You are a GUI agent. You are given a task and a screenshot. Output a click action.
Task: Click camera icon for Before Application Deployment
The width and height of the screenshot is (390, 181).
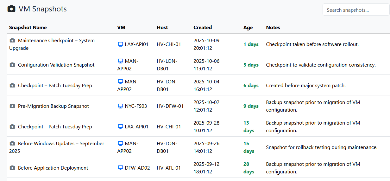click(12, 168)
